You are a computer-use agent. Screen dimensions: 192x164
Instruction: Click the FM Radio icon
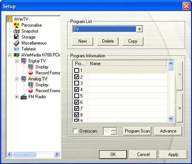[23, 97]
